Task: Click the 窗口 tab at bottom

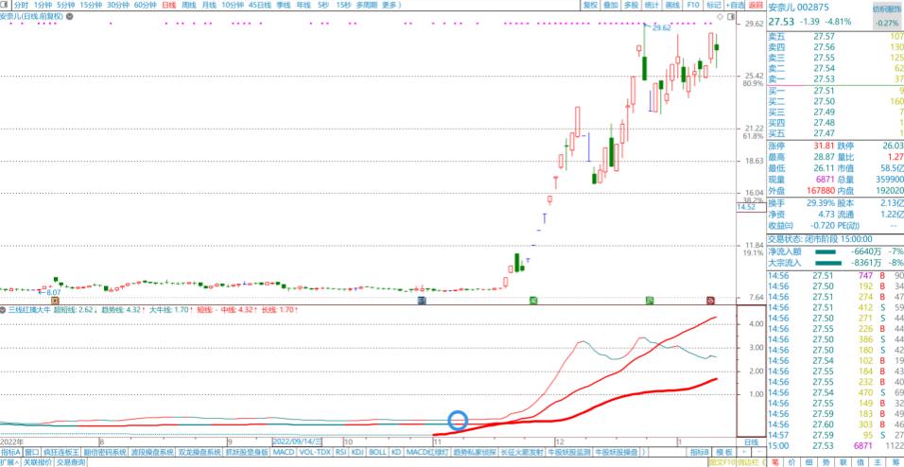Action: (x=32, y=452)
